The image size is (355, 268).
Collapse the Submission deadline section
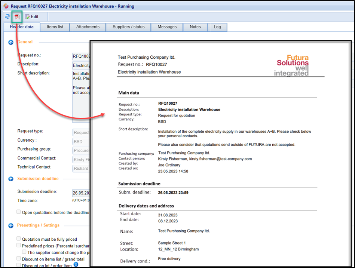(11, 179)
